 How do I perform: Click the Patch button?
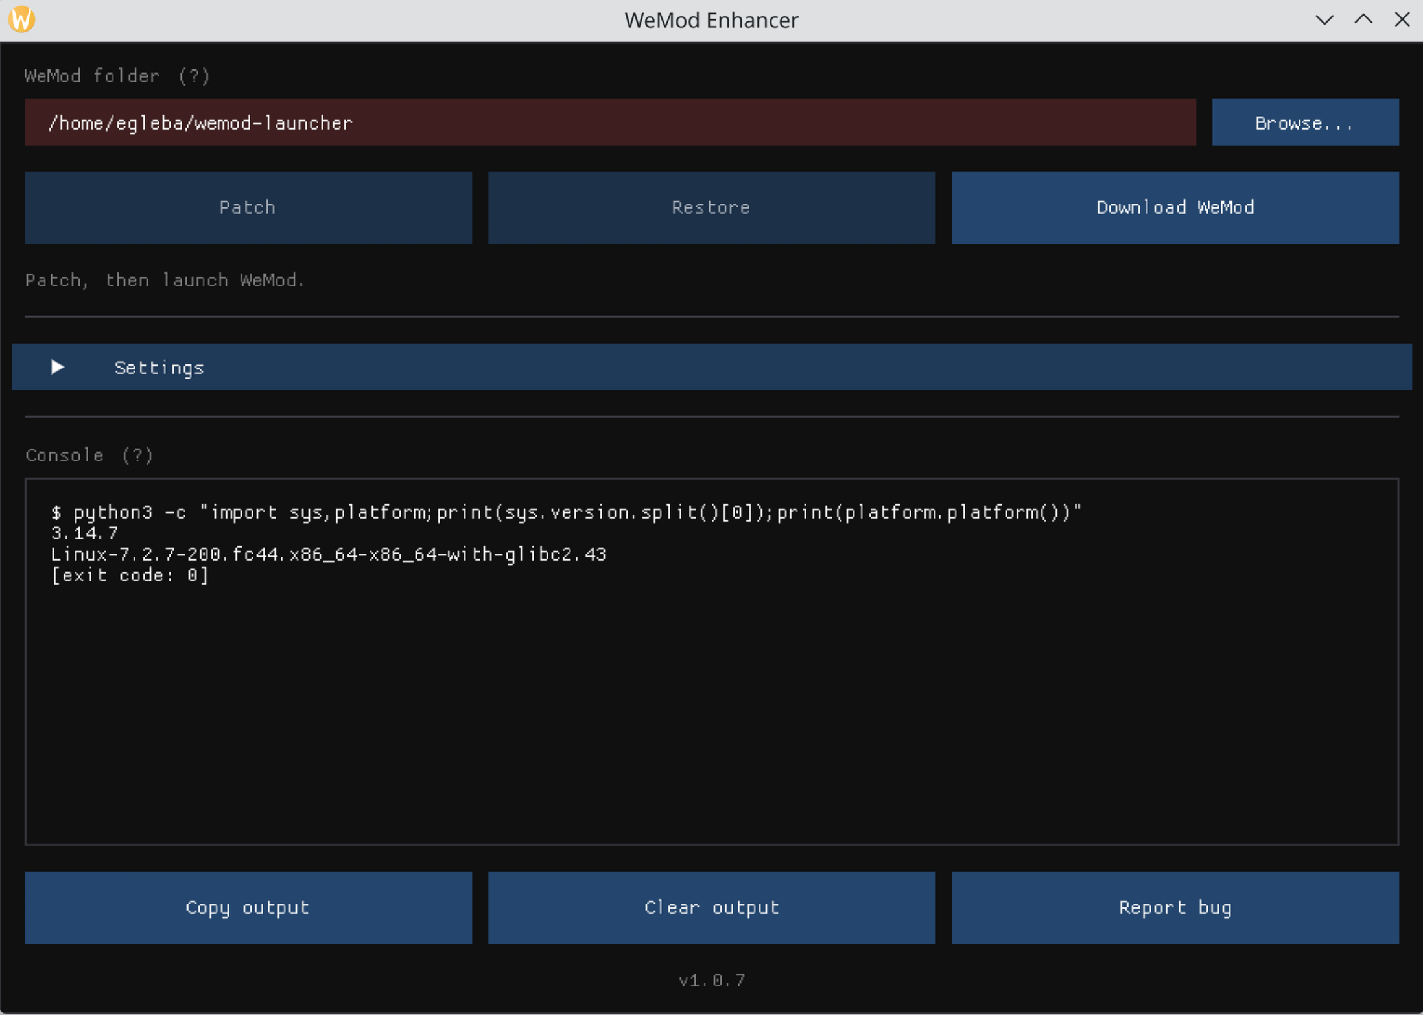248,207
